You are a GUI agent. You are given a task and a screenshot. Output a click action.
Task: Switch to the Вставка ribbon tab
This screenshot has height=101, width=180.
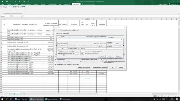[16, 4]
